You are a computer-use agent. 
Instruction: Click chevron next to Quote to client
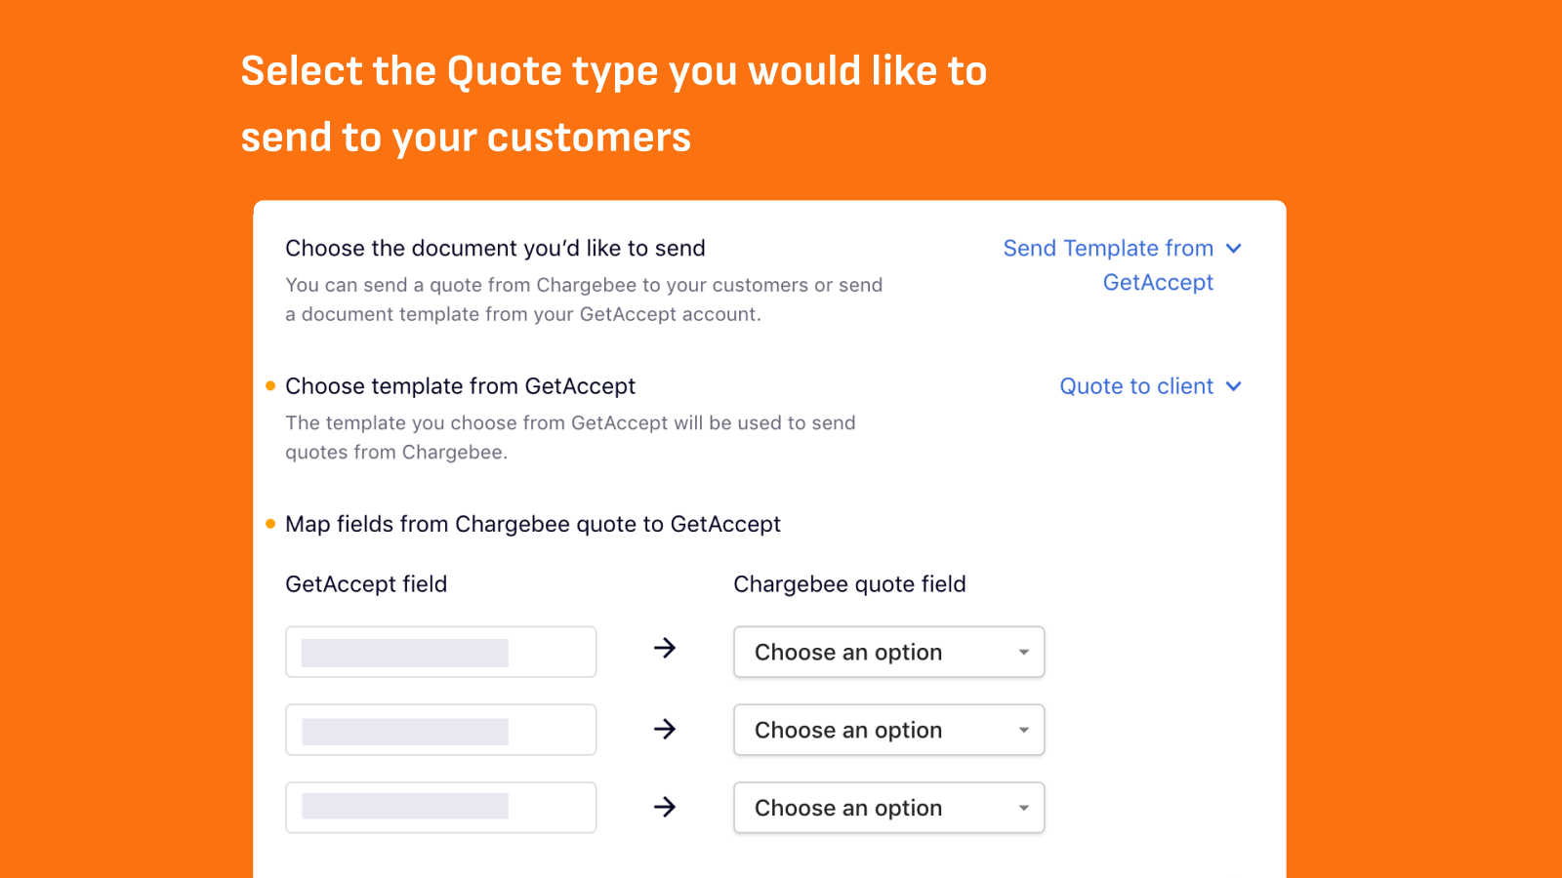[1234, 386]
